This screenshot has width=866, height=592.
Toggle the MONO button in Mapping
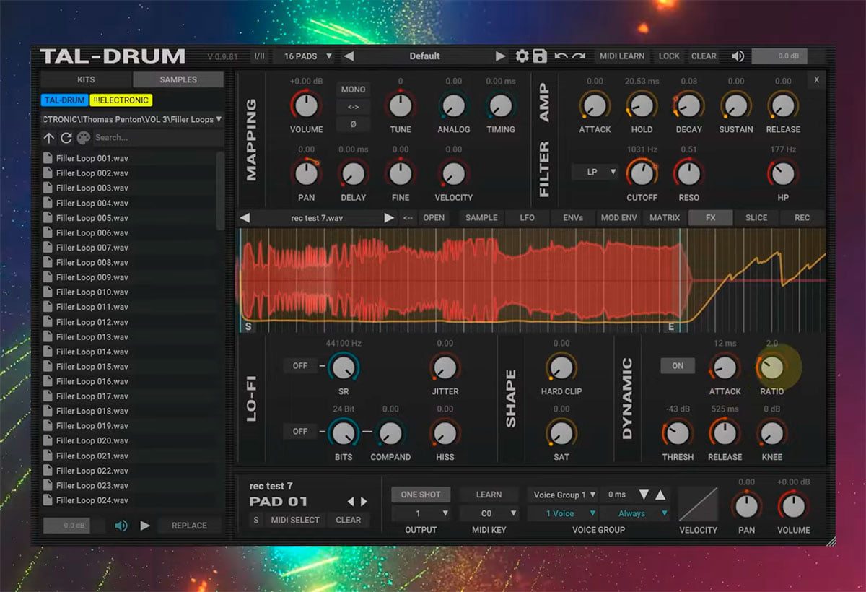[354, 90]
